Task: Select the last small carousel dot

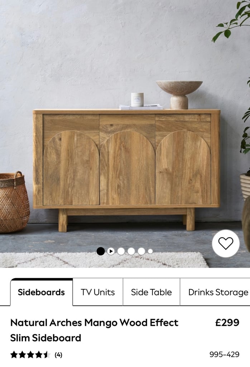Action: pyautogui.click(x=150, y=251)
